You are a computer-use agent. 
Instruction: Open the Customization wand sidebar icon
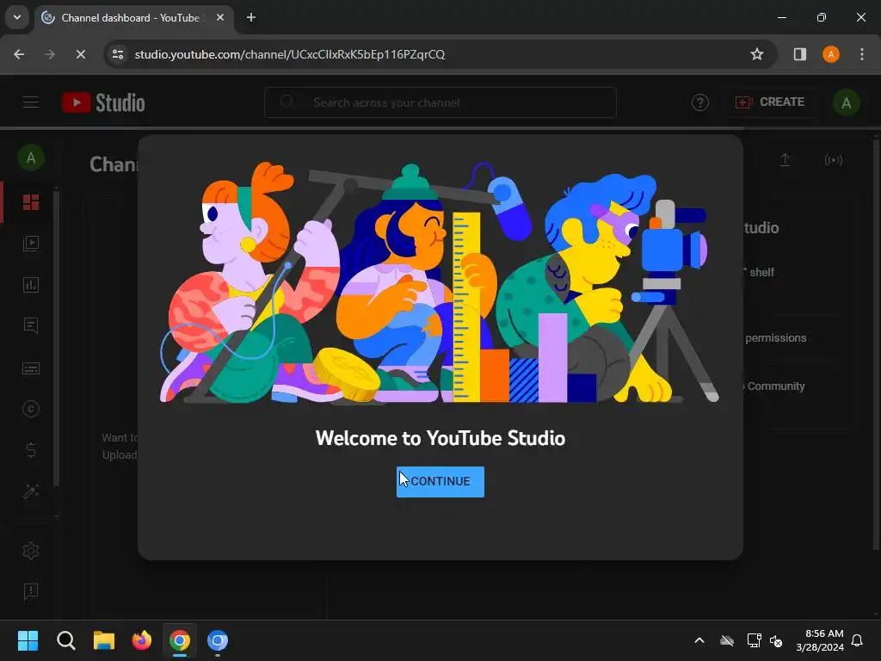[x=31, y=491]
